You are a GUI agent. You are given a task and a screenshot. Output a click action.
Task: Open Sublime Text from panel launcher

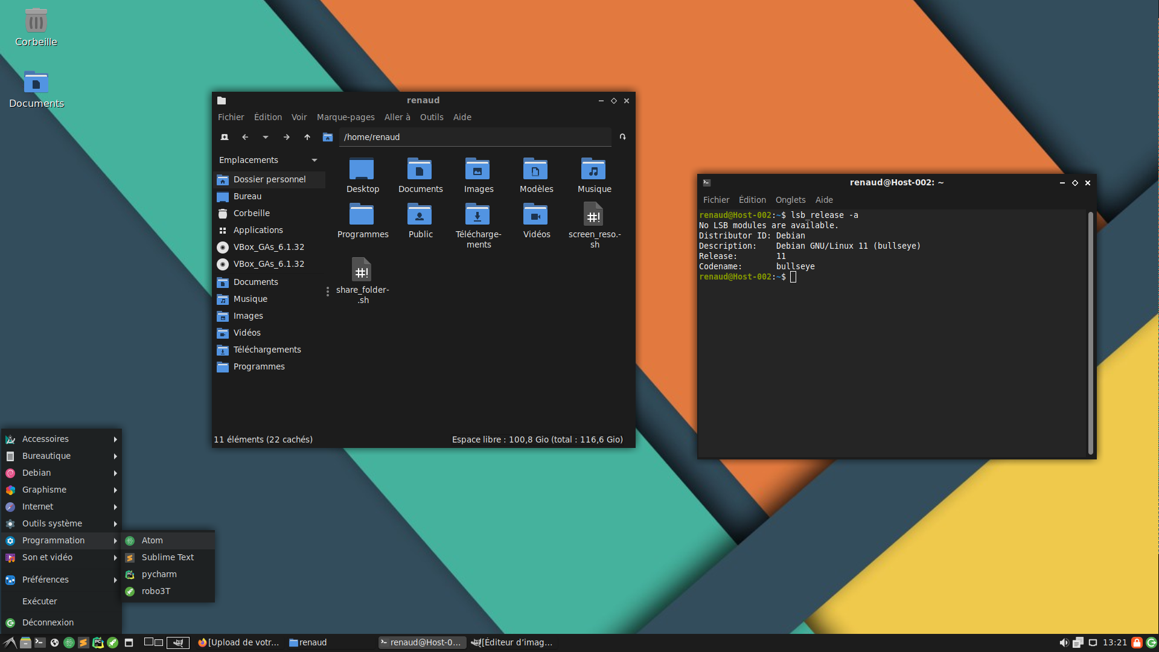click(x=83, y=642)
